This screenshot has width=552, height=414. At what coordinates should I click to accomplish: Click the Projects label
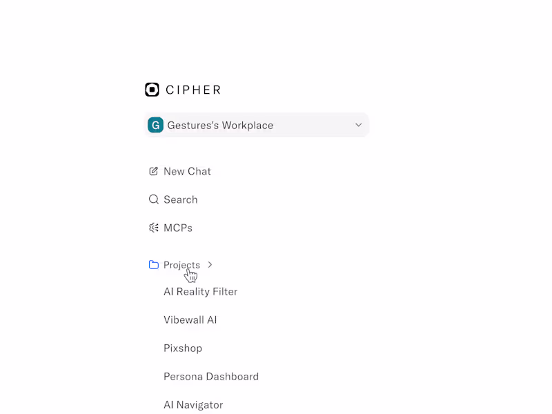(181, 265)
